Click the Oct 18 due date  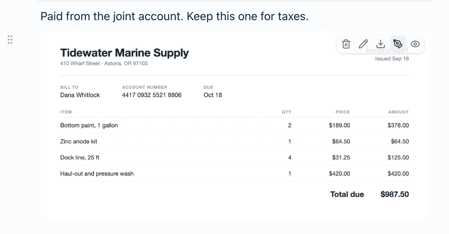(213, 95)
